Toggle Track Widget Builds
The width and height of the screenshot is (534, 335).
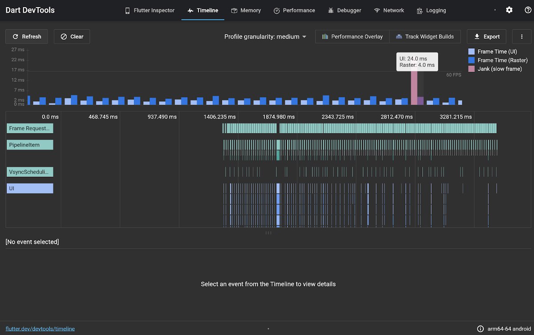[425, 36]
